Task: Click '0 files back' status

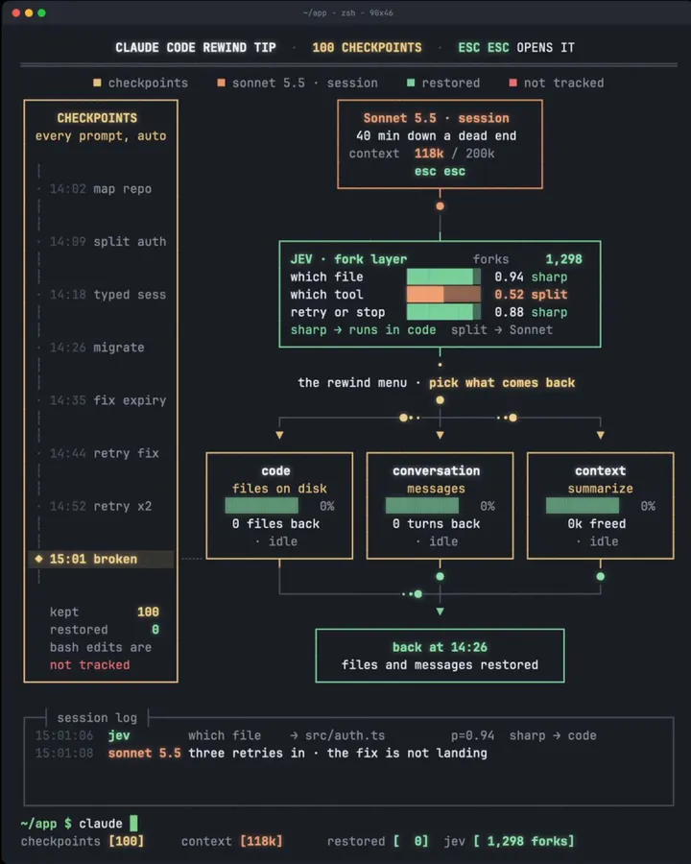Action: pos(275,524)
